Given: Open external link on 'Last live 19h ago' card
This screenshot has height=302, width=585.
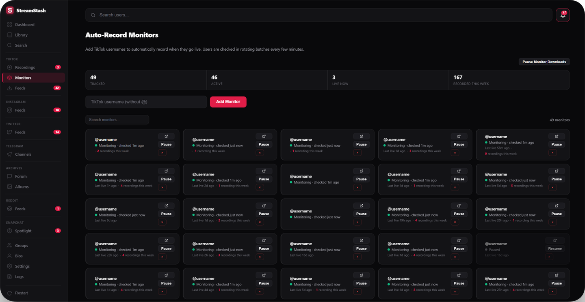Looking at the screenshot, I should (x=459, y=206).
